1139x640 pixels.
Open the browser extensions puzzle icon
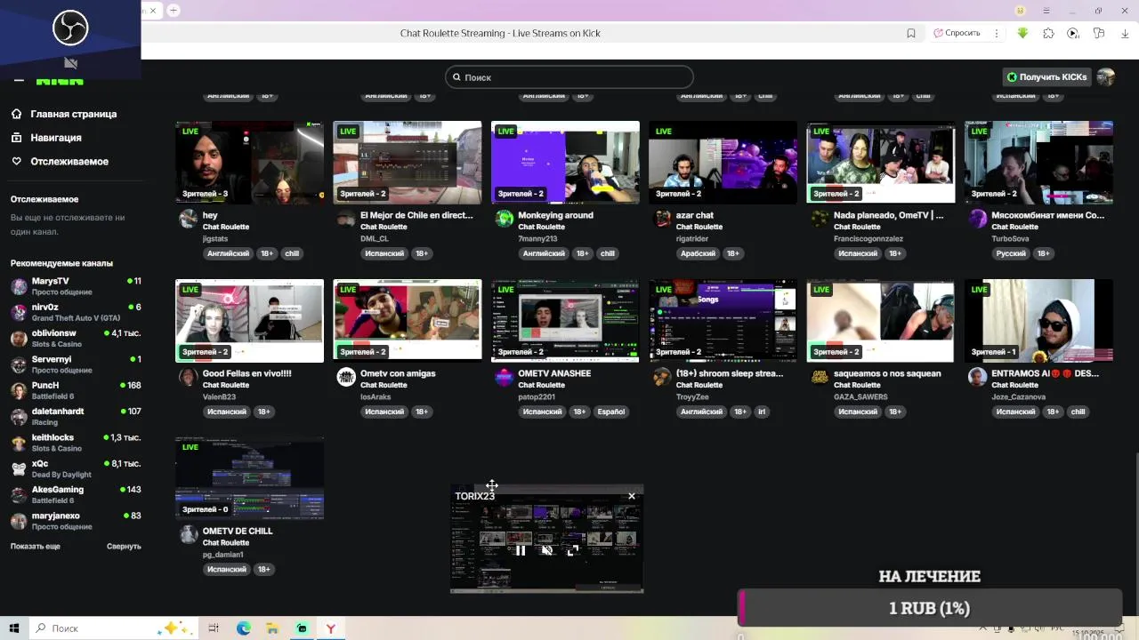point(1048,33)
